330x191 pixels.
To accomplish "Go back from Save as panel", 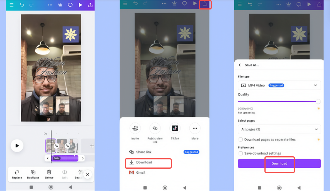I will coord(240,65).
